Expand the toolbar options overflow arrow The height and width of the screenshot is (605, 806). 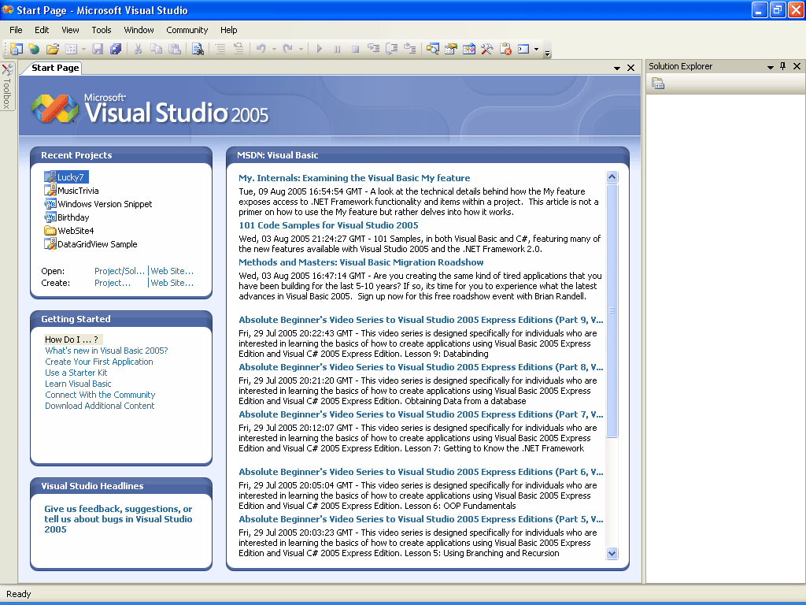[x=547, y=54]
